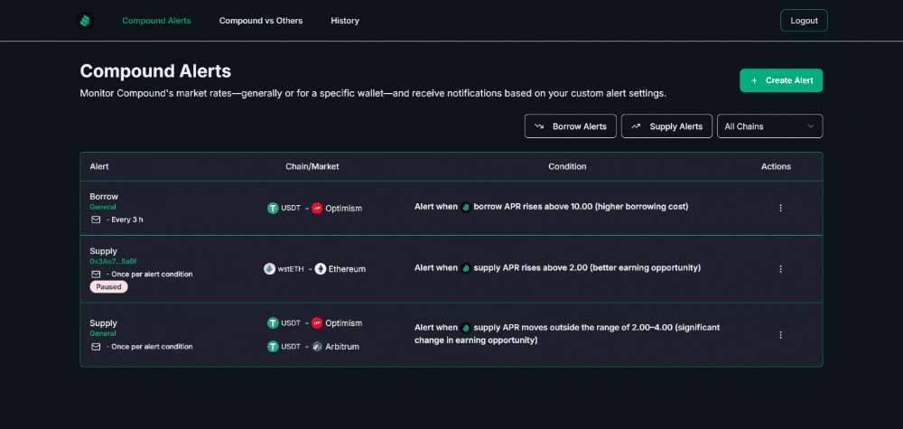
Task: Click 'Supply' title in the Paused row
Action: (x=103, y=251)
